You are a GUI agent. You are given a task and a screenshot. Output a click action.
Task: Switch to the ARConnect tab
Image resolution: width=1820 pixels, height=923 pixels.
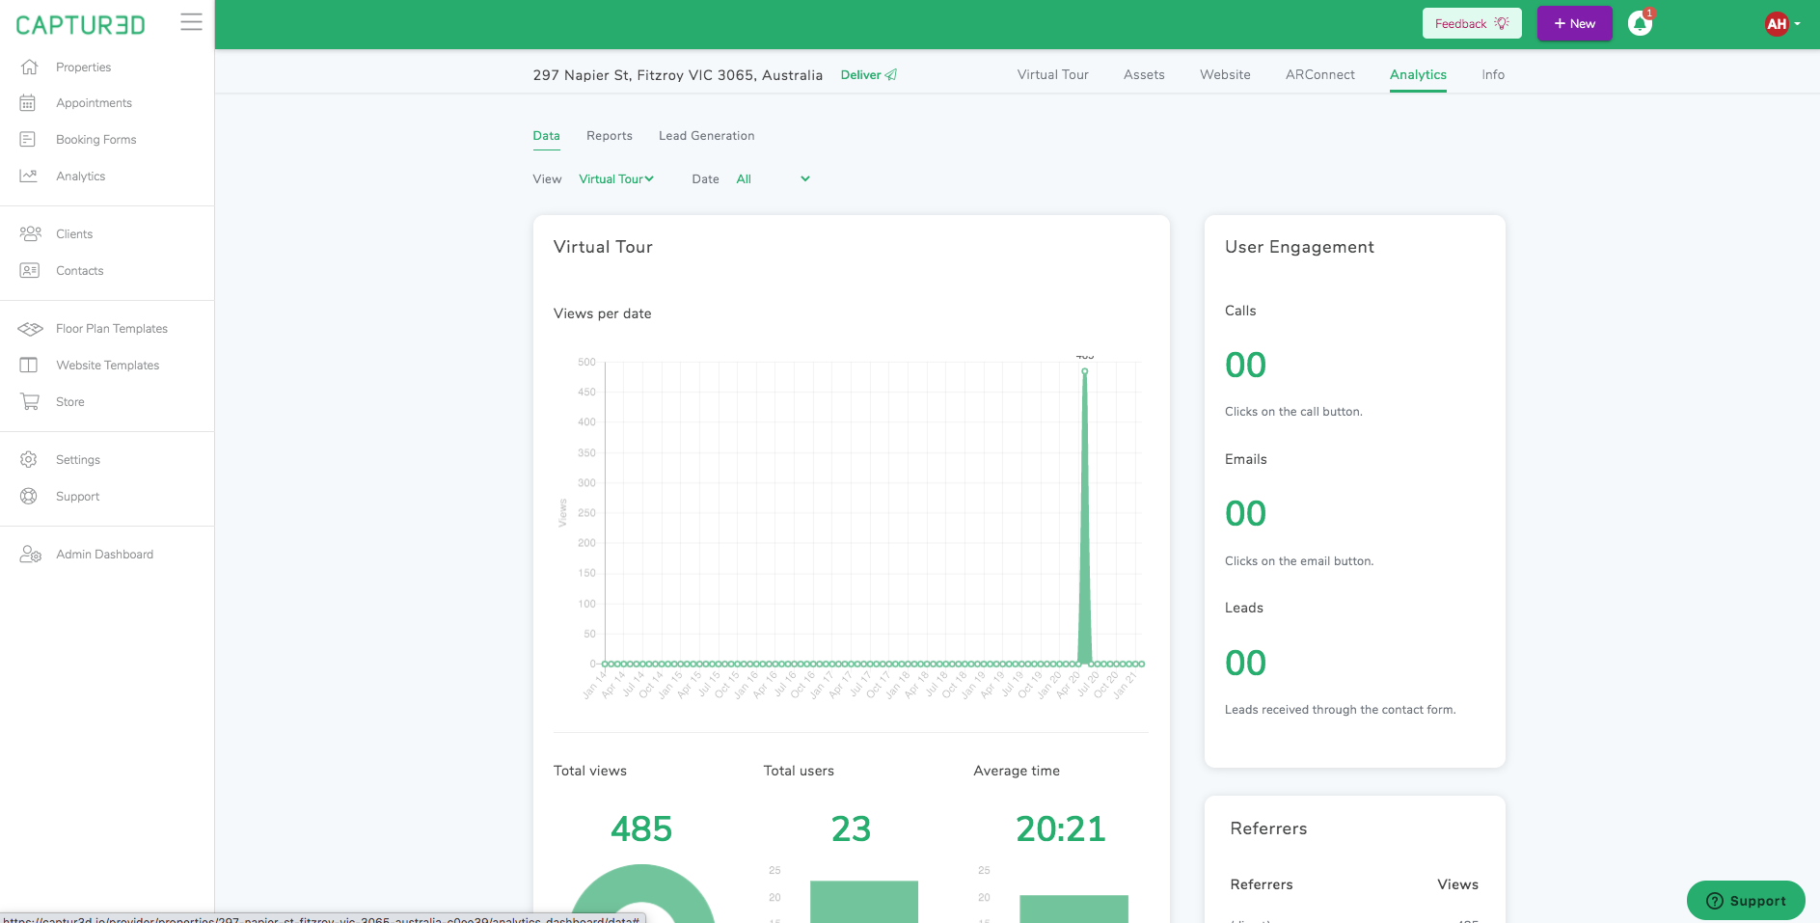tap(1319, 74)
